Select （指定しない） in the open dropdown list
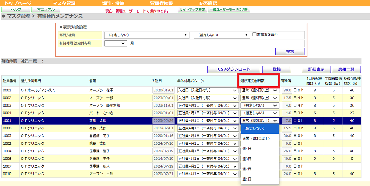This screenshot has height=186, width=370. point(260,128)
